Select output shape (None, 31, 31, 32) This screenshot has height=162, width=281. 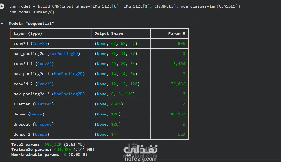[116, 54]
